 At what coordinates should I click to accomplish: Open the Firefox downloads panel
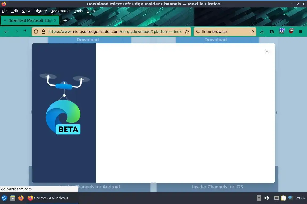coord(262,32)
